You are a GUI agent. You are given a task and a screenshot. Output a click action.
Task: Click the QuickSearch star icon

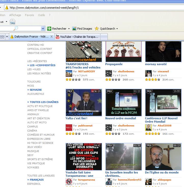(x=97, y=29)
